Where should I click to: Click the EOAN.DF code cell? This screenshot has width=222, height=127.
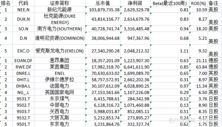click(x=23, y=60)
